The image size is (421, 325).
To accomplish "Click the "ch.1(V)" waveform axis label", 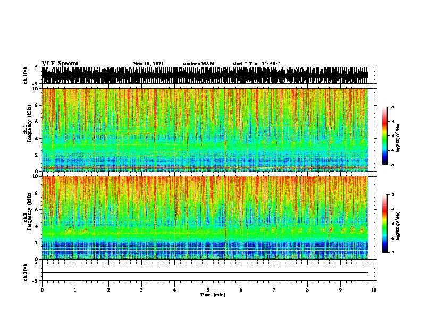I will (26, 75).
